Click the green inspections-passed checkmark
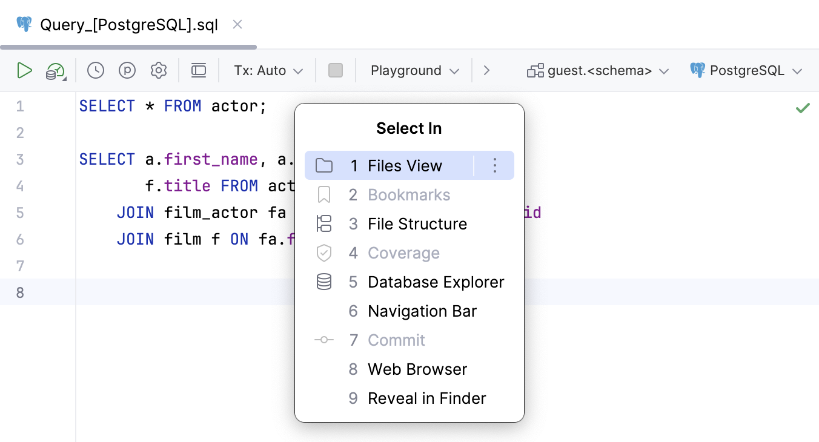 tap(803, 107)
